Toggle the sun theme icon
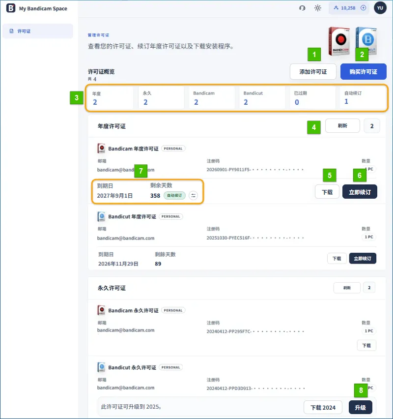This screenshot has height=419, width=393. click(x=317, y=8)
